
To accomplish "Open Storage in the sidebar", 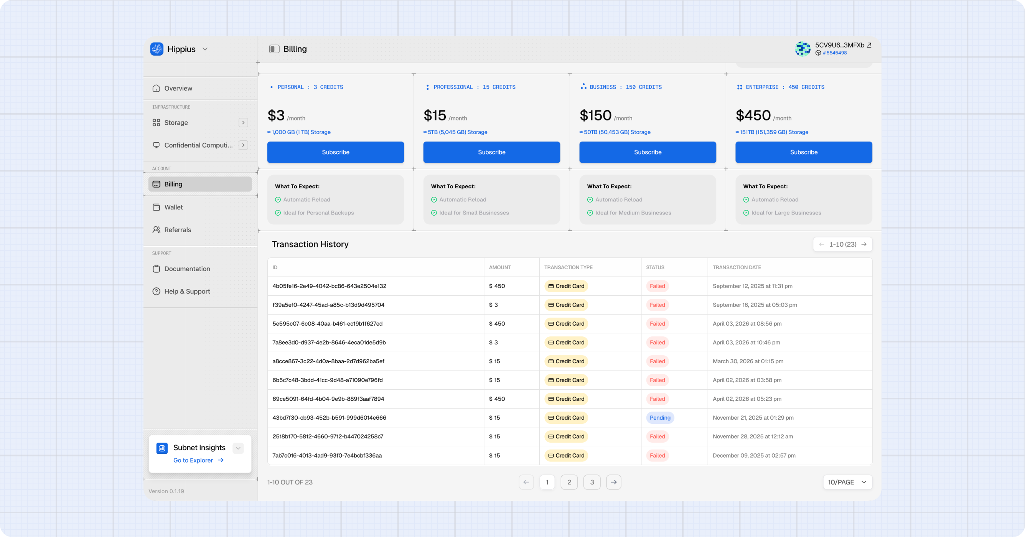I will (200, 122).
